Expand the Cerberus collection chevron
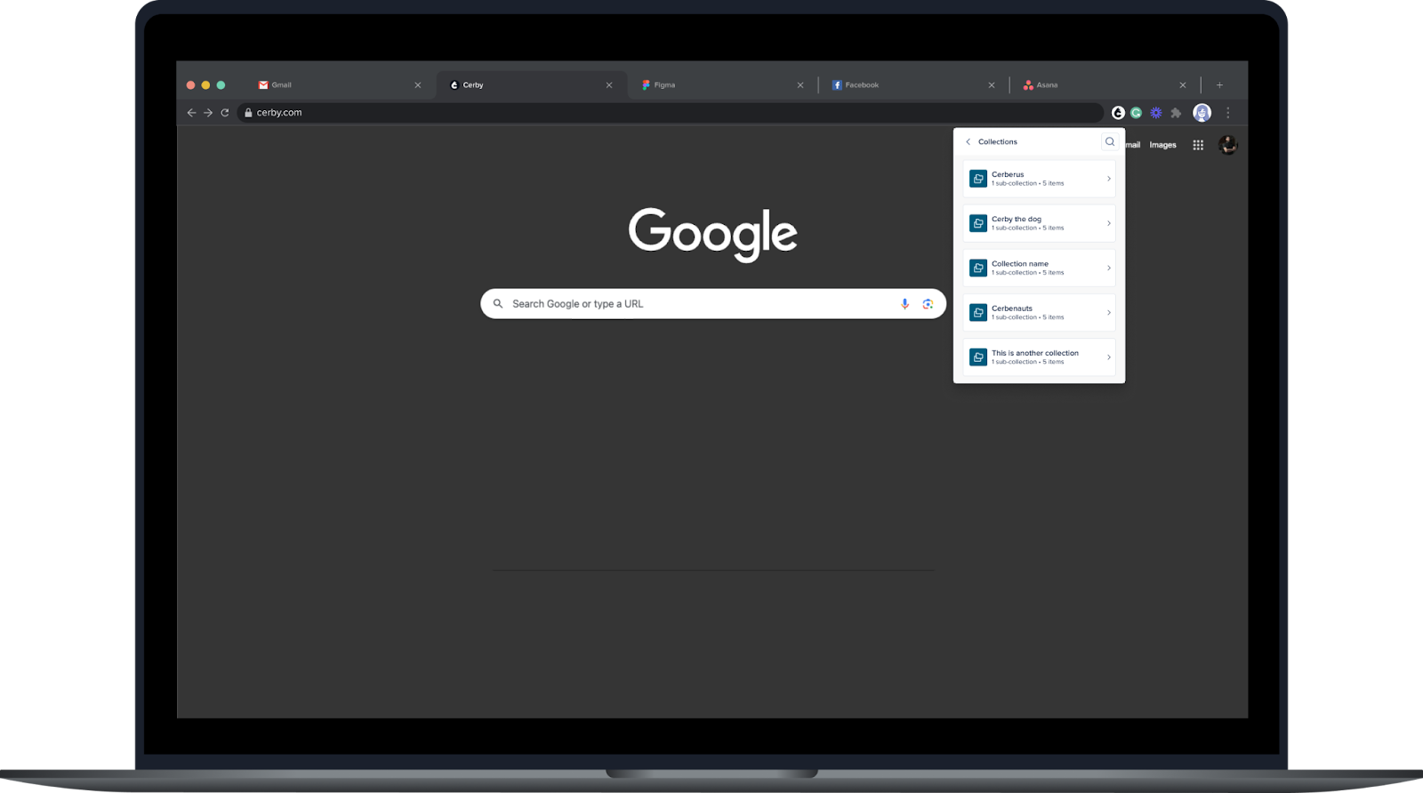This screenshot has width=1423, height=793. coord(1108,179)
